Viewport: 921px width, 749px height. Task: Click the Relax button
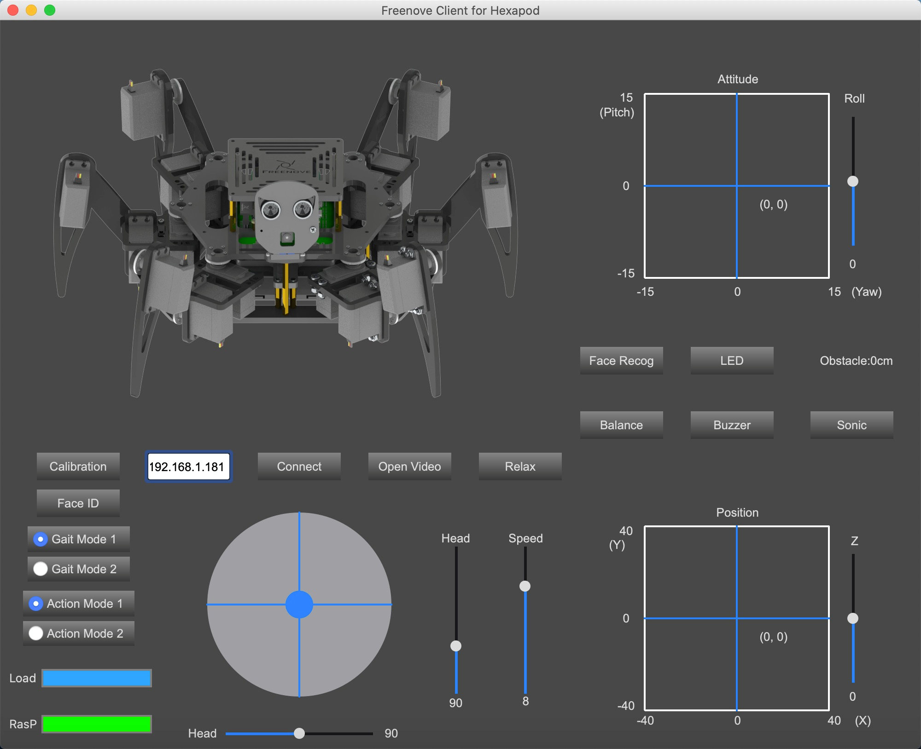520,467
